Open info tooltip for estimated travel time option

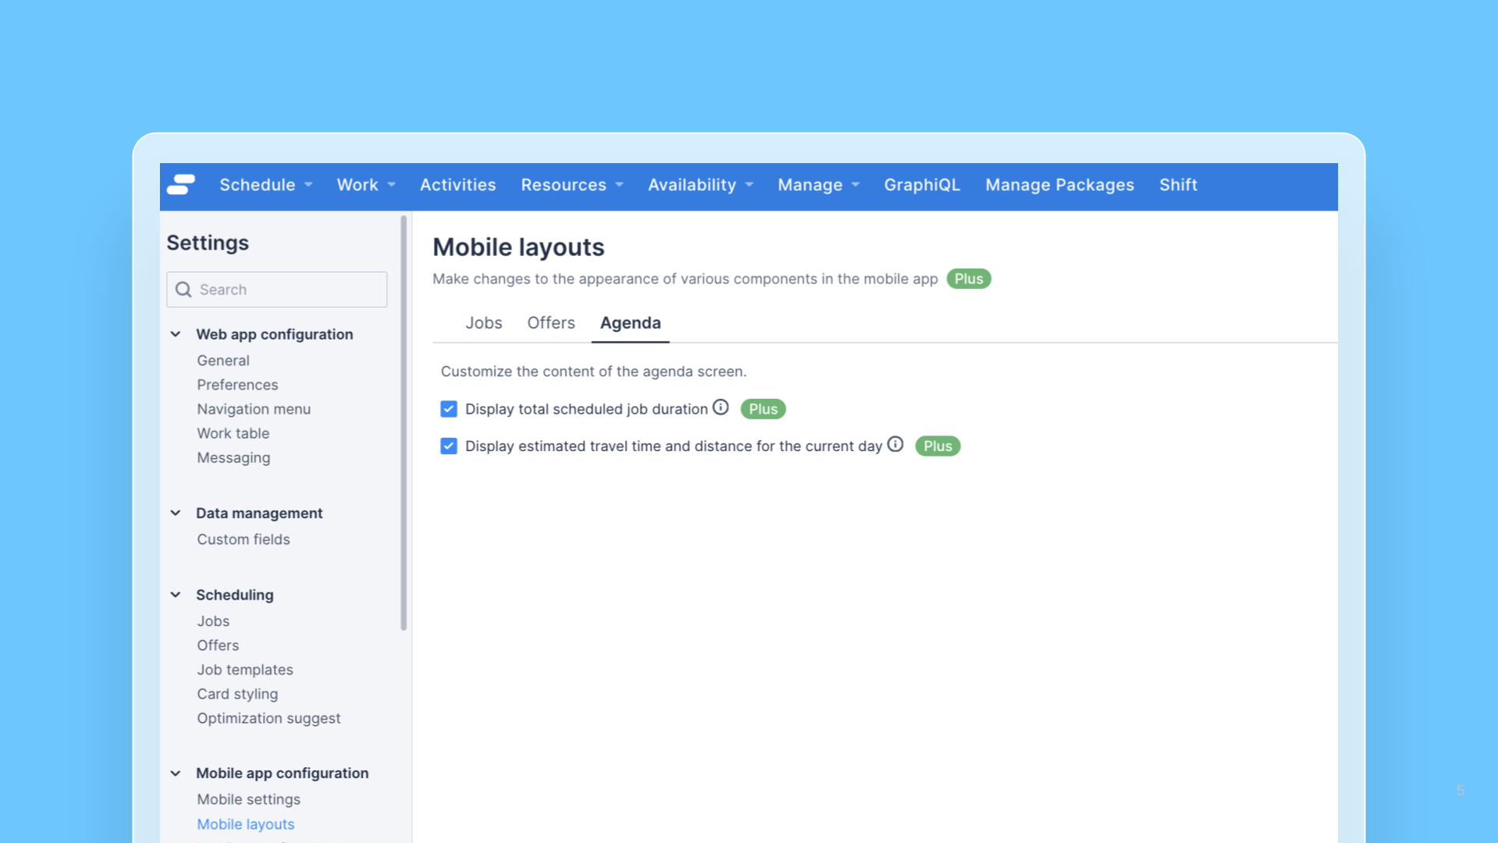(x=896, y=444)
